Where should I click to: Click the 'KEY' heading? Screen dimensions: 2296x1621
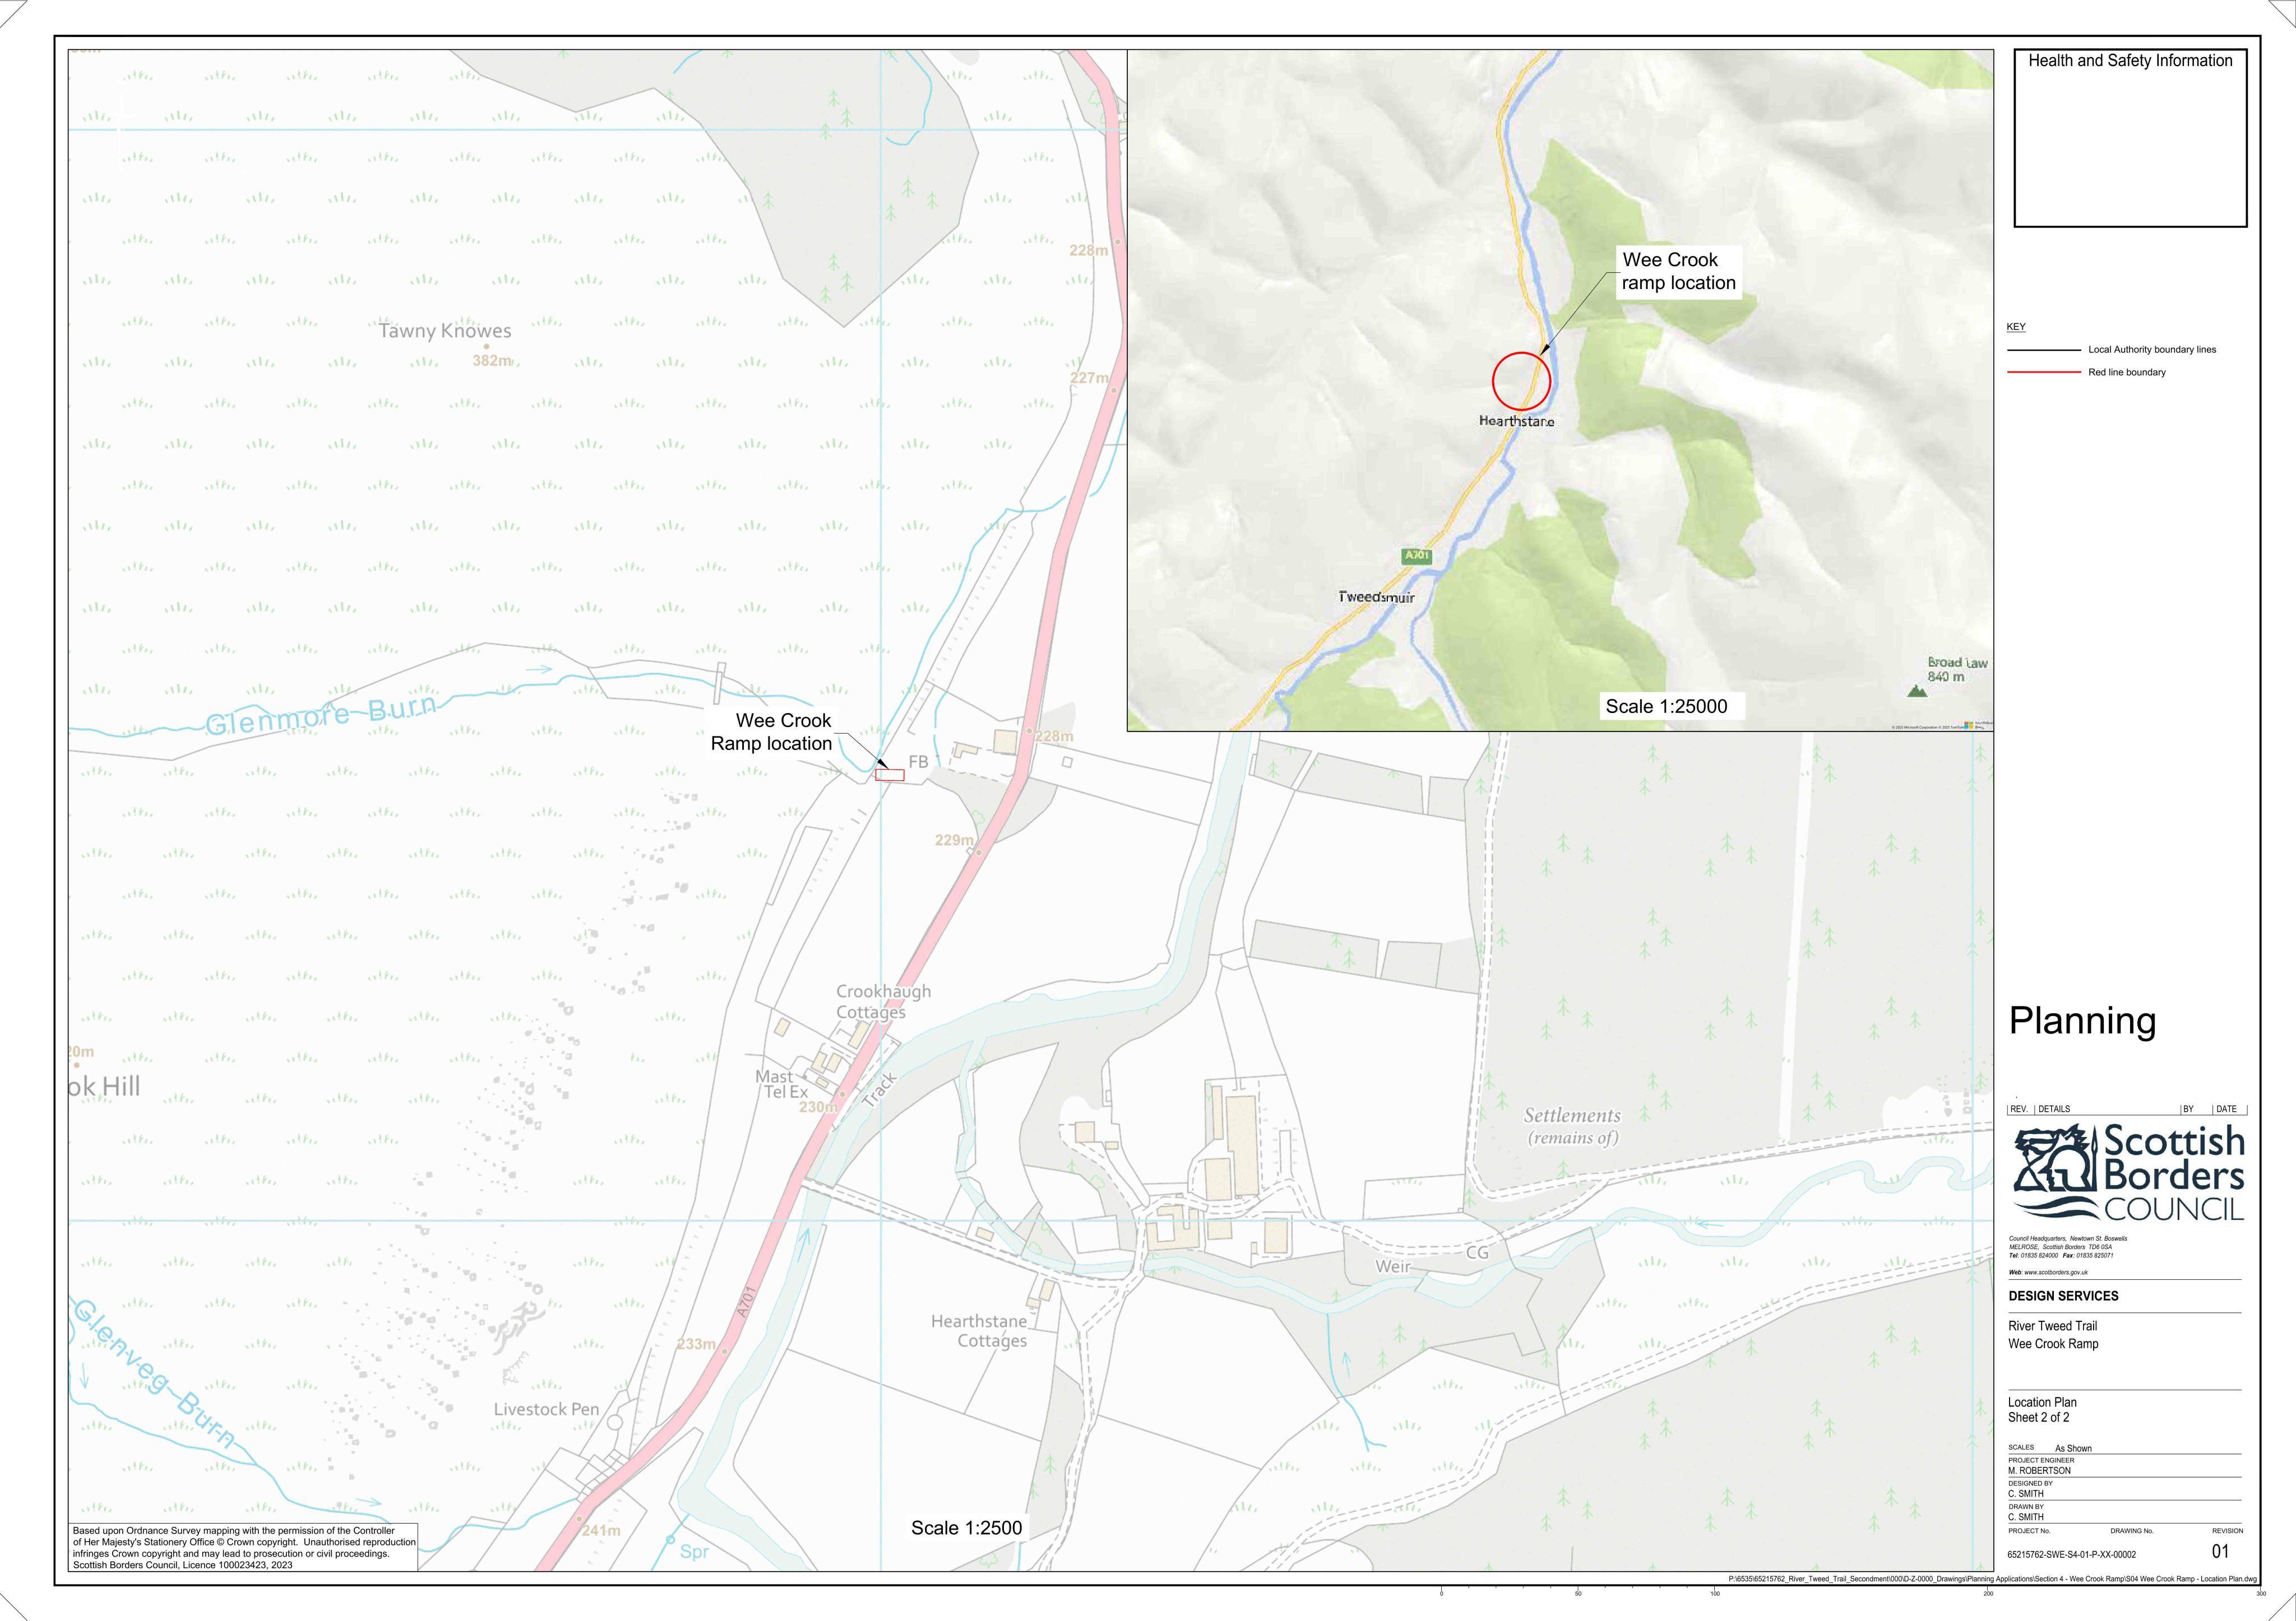pos(2016,327)
